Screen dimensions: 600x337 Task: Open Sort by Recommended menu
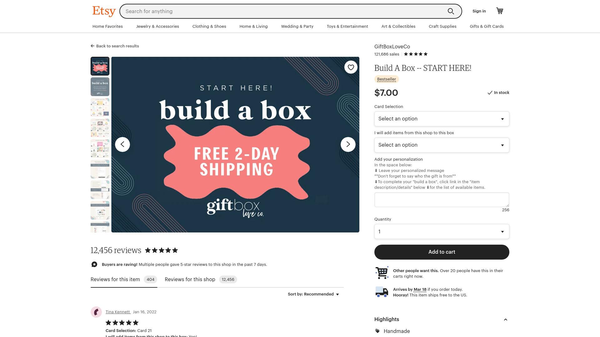[313, 294]
